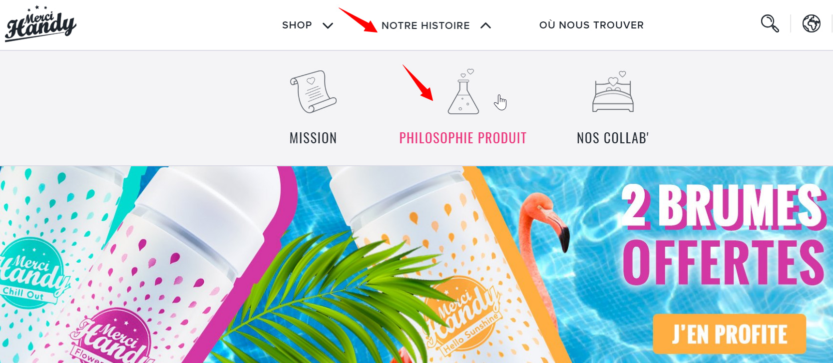Image resolution: width=833 pixels, height=363 pixels.
Task: Visit Nos Collab' page
Action: [x=613, y=138]
